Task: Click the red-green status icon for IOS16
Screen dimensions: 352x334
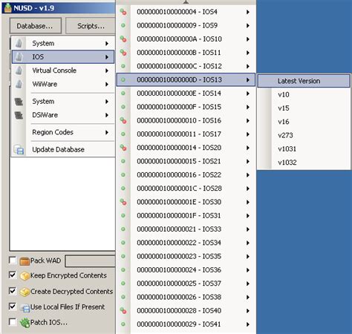Action: point(123,120)
